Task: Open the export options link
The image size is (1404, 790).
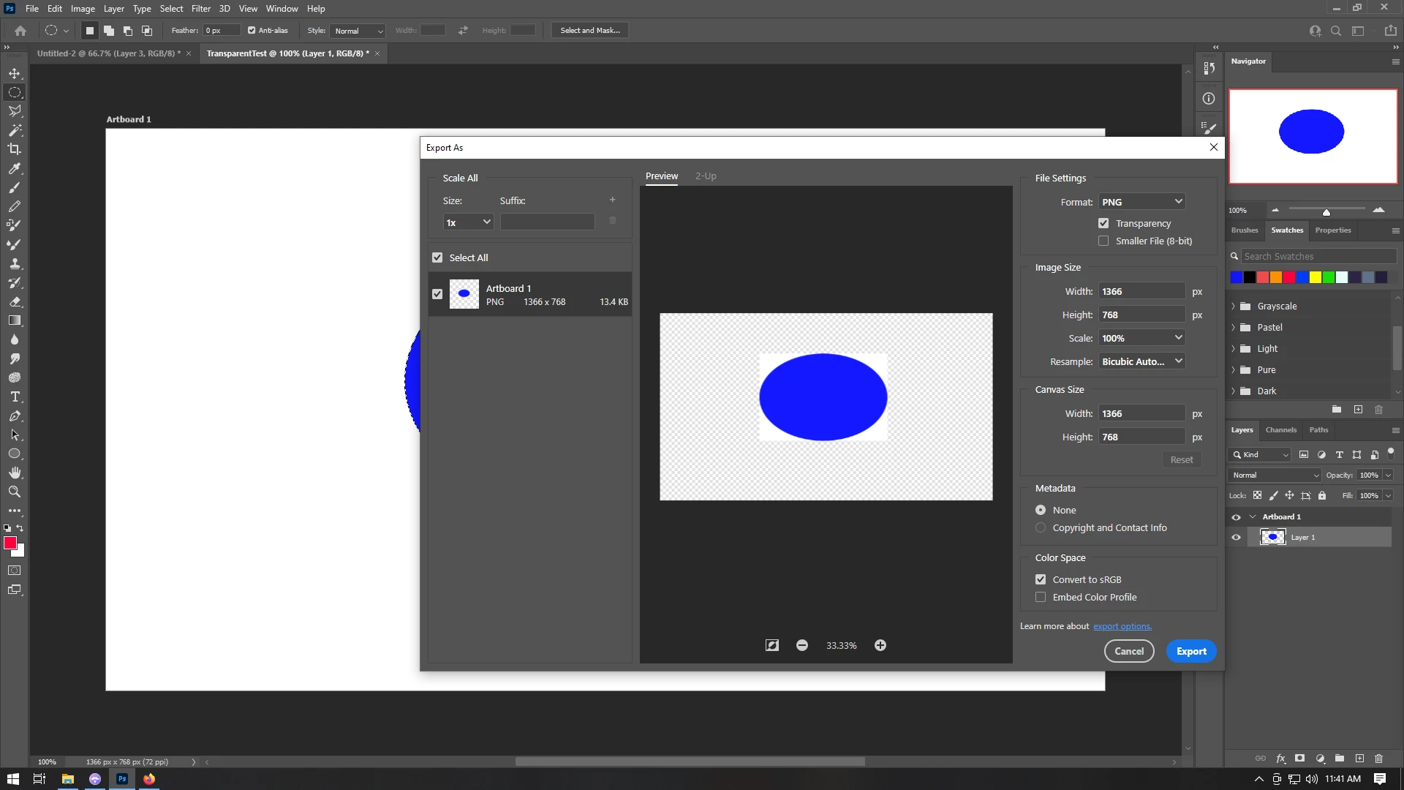Action: click(1122, 626)
